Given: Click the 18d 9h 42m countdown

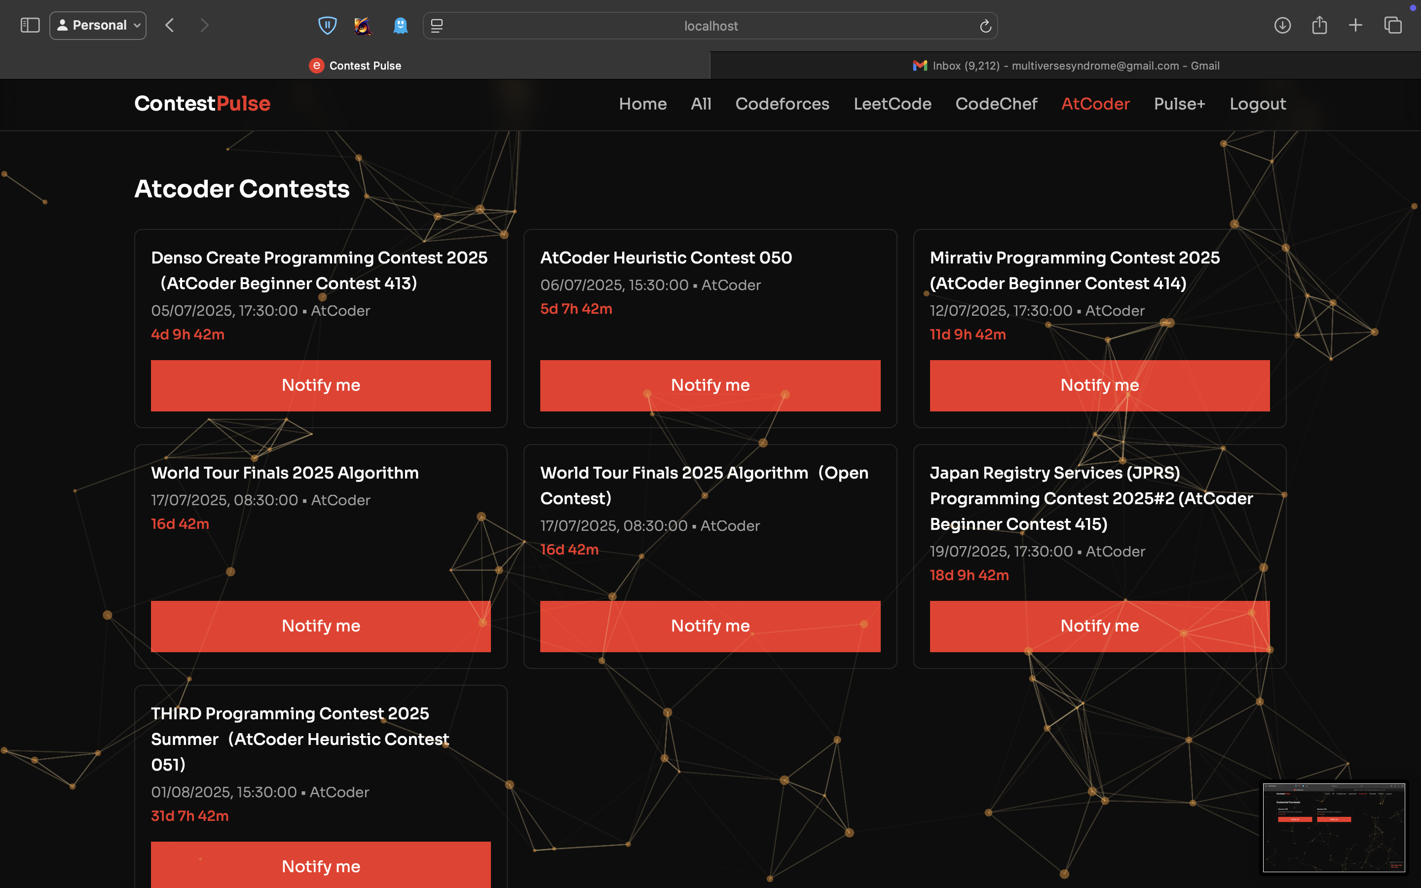Looking at the screenshot, I should tap(969, 575).
